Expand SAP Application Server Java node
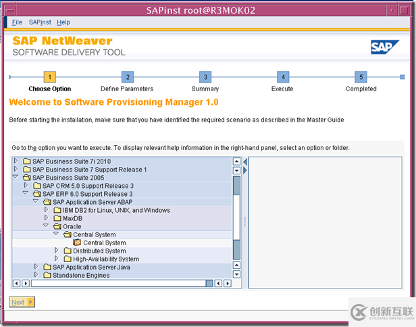 click(36, 267)
